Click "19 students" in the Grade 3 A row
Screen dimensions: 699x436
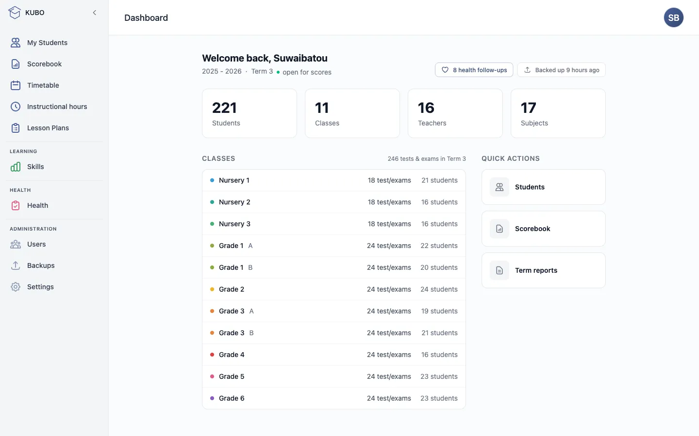pyautogui.click(x=439, y=311)
